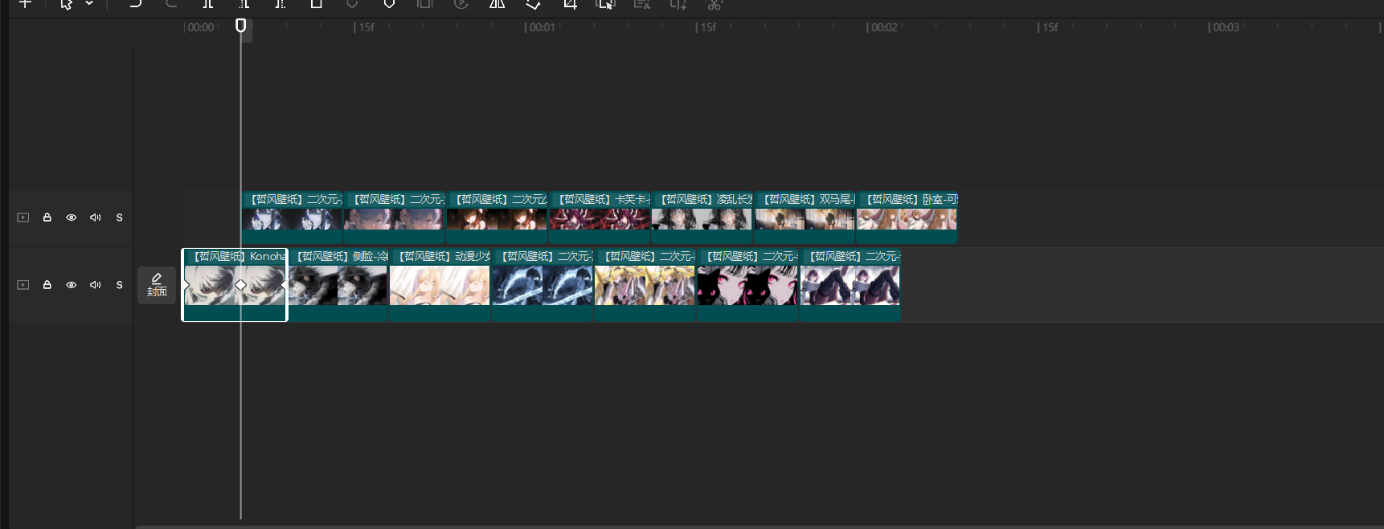The width and height of the screenshot is (1384, 529).
Task: Add a marker on the timeline
Action: (389, 4)
